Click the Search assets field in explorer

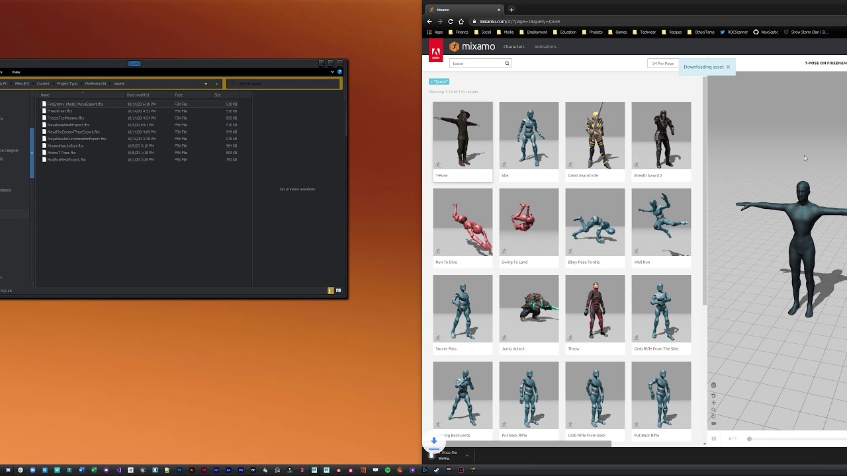click(x=283, y=84)
